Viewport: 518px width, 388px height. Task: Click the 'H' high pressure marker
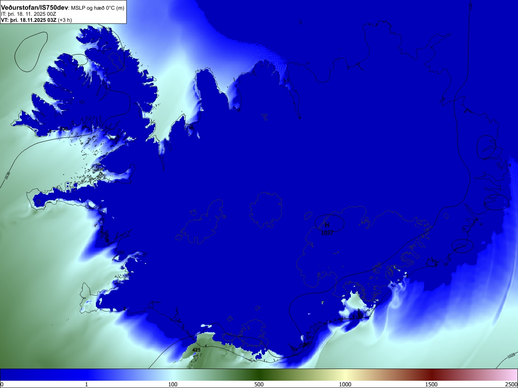click(327, 225)
